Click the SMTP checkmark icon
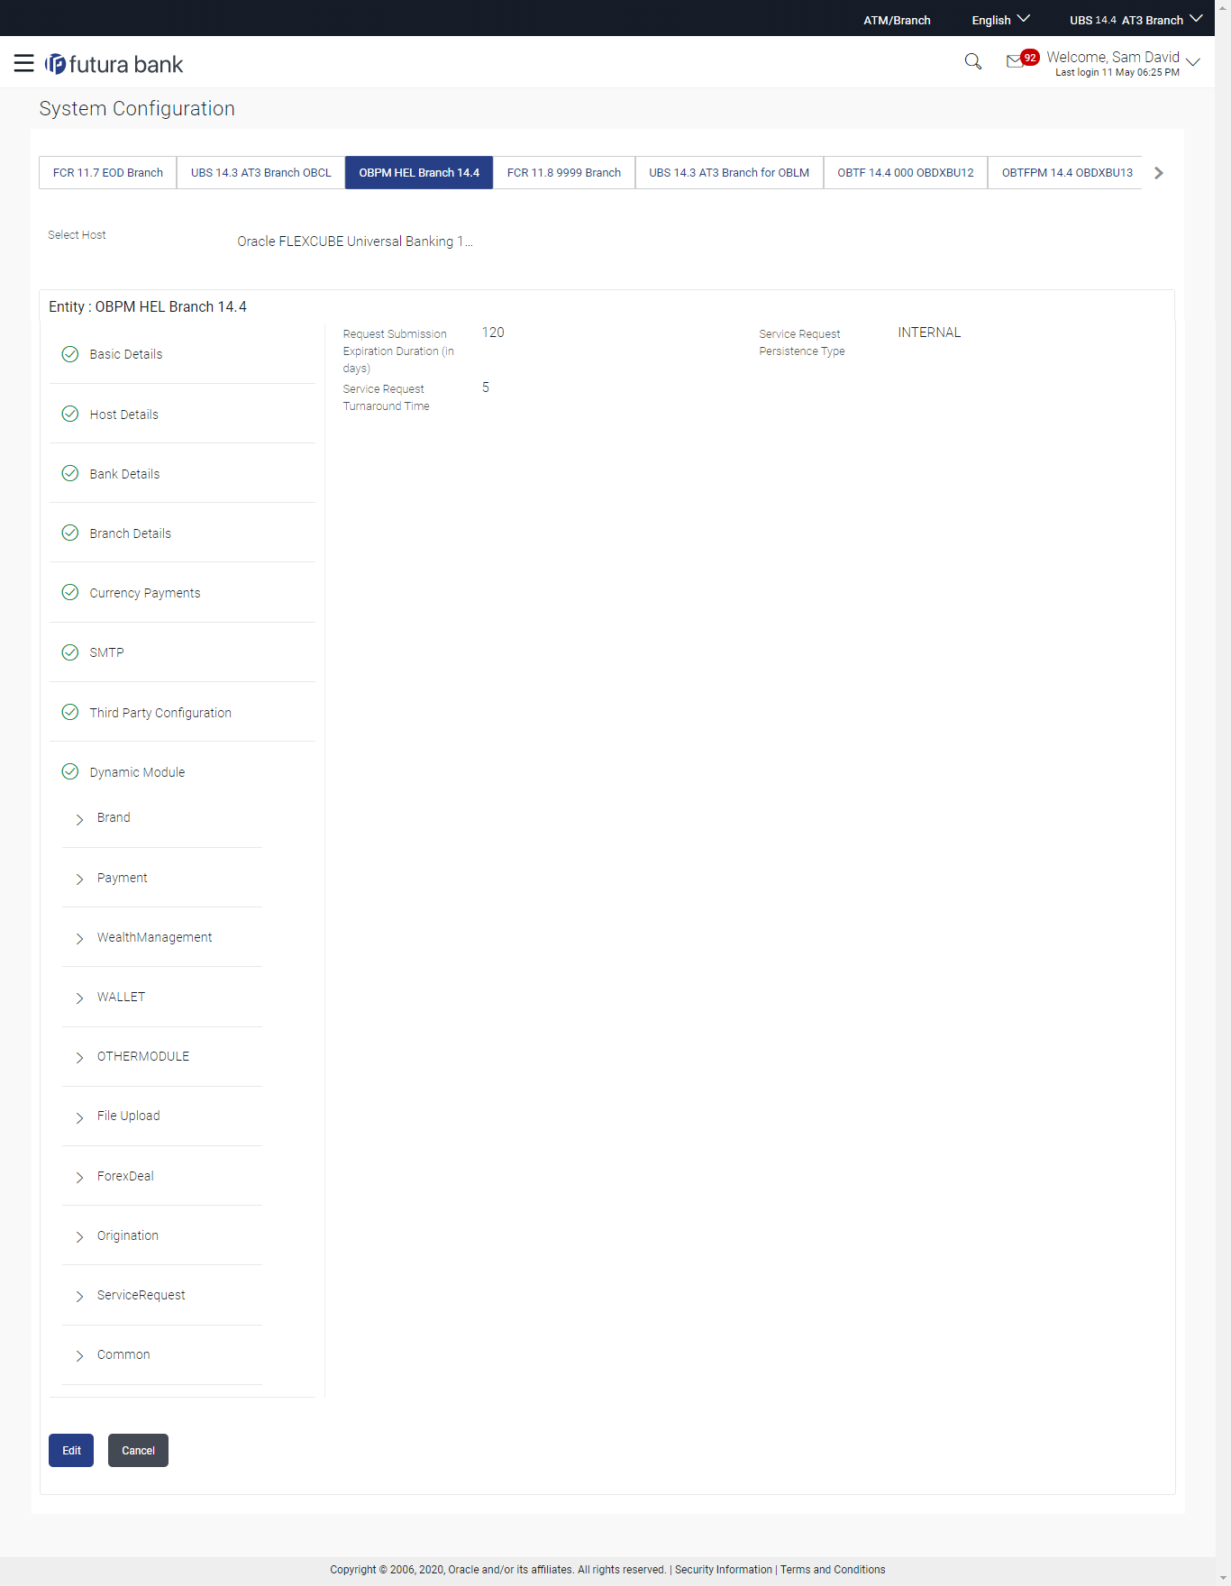1231x1586 pixels. [70, 652]
